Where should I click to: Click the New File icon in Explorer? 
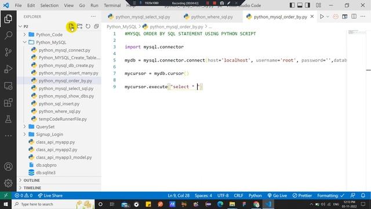pos(71,26)
